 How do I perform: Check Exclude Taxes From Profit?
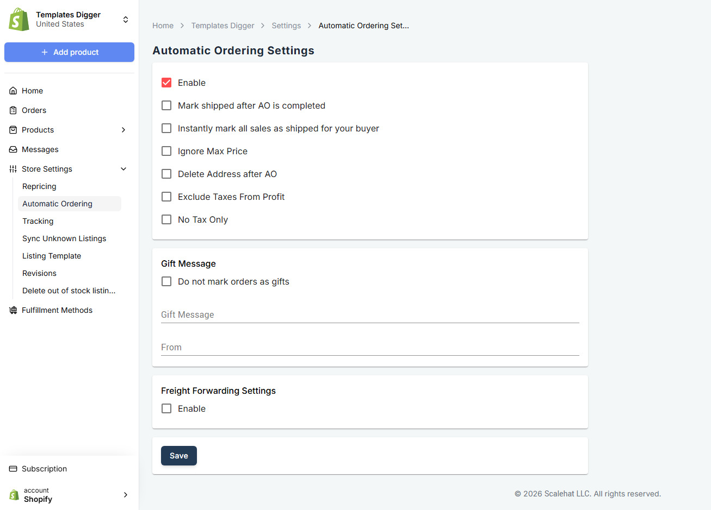pyautogui.click(x=166, y=197)
